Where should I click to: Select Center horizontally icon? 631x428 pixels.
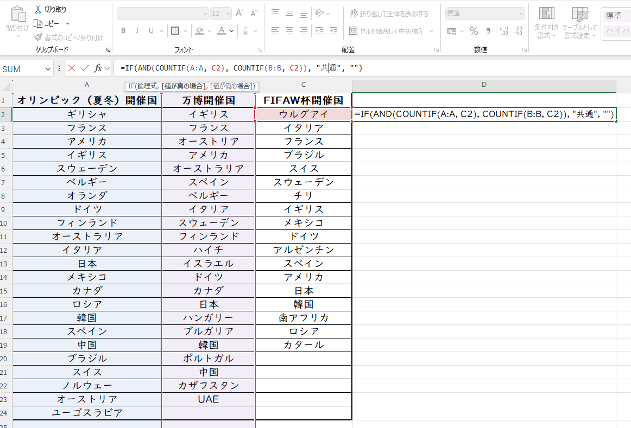pyautogui.click(x=289, y=30)
